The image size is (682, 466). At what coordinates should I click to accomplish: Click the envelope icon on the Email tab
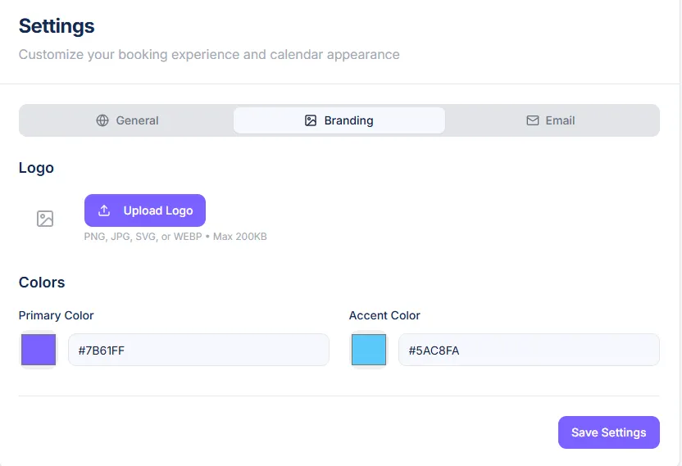click(x=532, y=120)
